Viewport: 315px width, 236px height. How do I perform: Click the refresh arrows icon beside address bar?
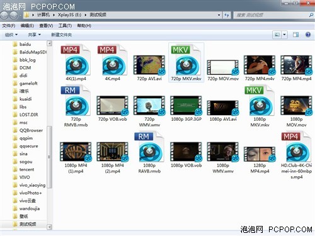coord(226,15)
